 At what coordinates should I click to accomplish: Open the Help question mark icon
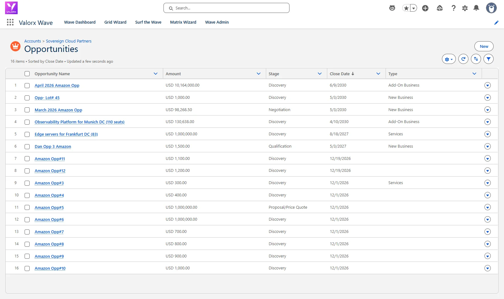(x=454, y=8)
